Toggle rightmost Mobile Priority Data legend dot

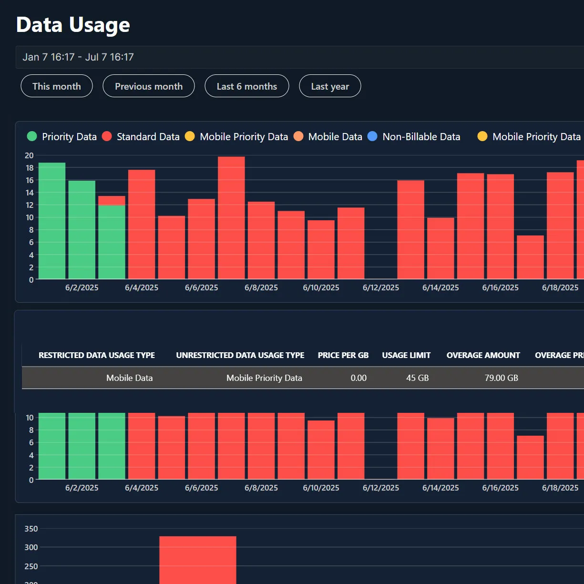482,136
